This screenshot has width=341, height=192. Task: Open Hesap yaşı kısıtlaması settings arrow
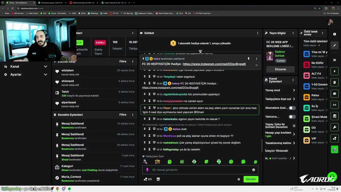point(294,134)
